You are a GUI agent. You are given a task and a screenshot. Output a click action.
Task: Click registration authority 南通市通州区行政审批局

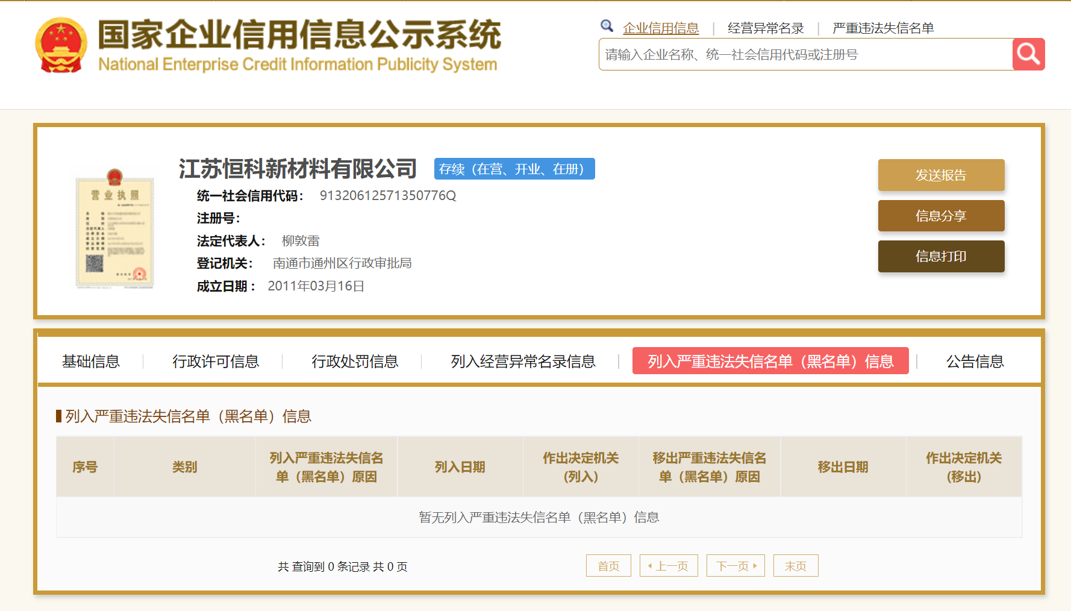pos(342,263)
